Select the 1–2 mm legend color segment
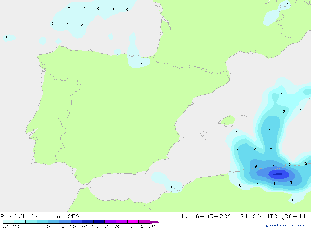 click(31, 222)
